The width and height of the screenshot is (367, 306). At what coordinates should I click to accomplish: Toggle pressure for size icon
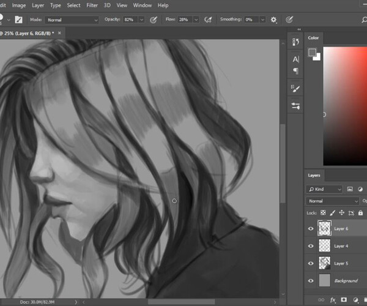coord(289,20)
